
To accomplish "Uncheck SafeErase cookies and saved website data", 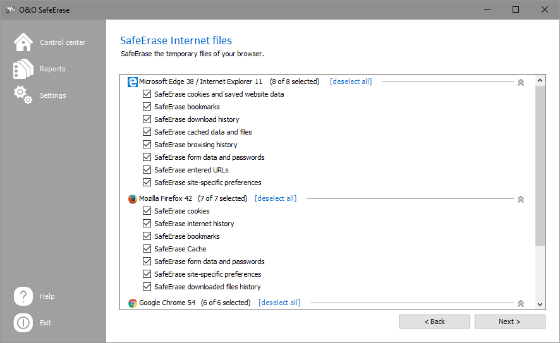I will (x=147, y=94).
